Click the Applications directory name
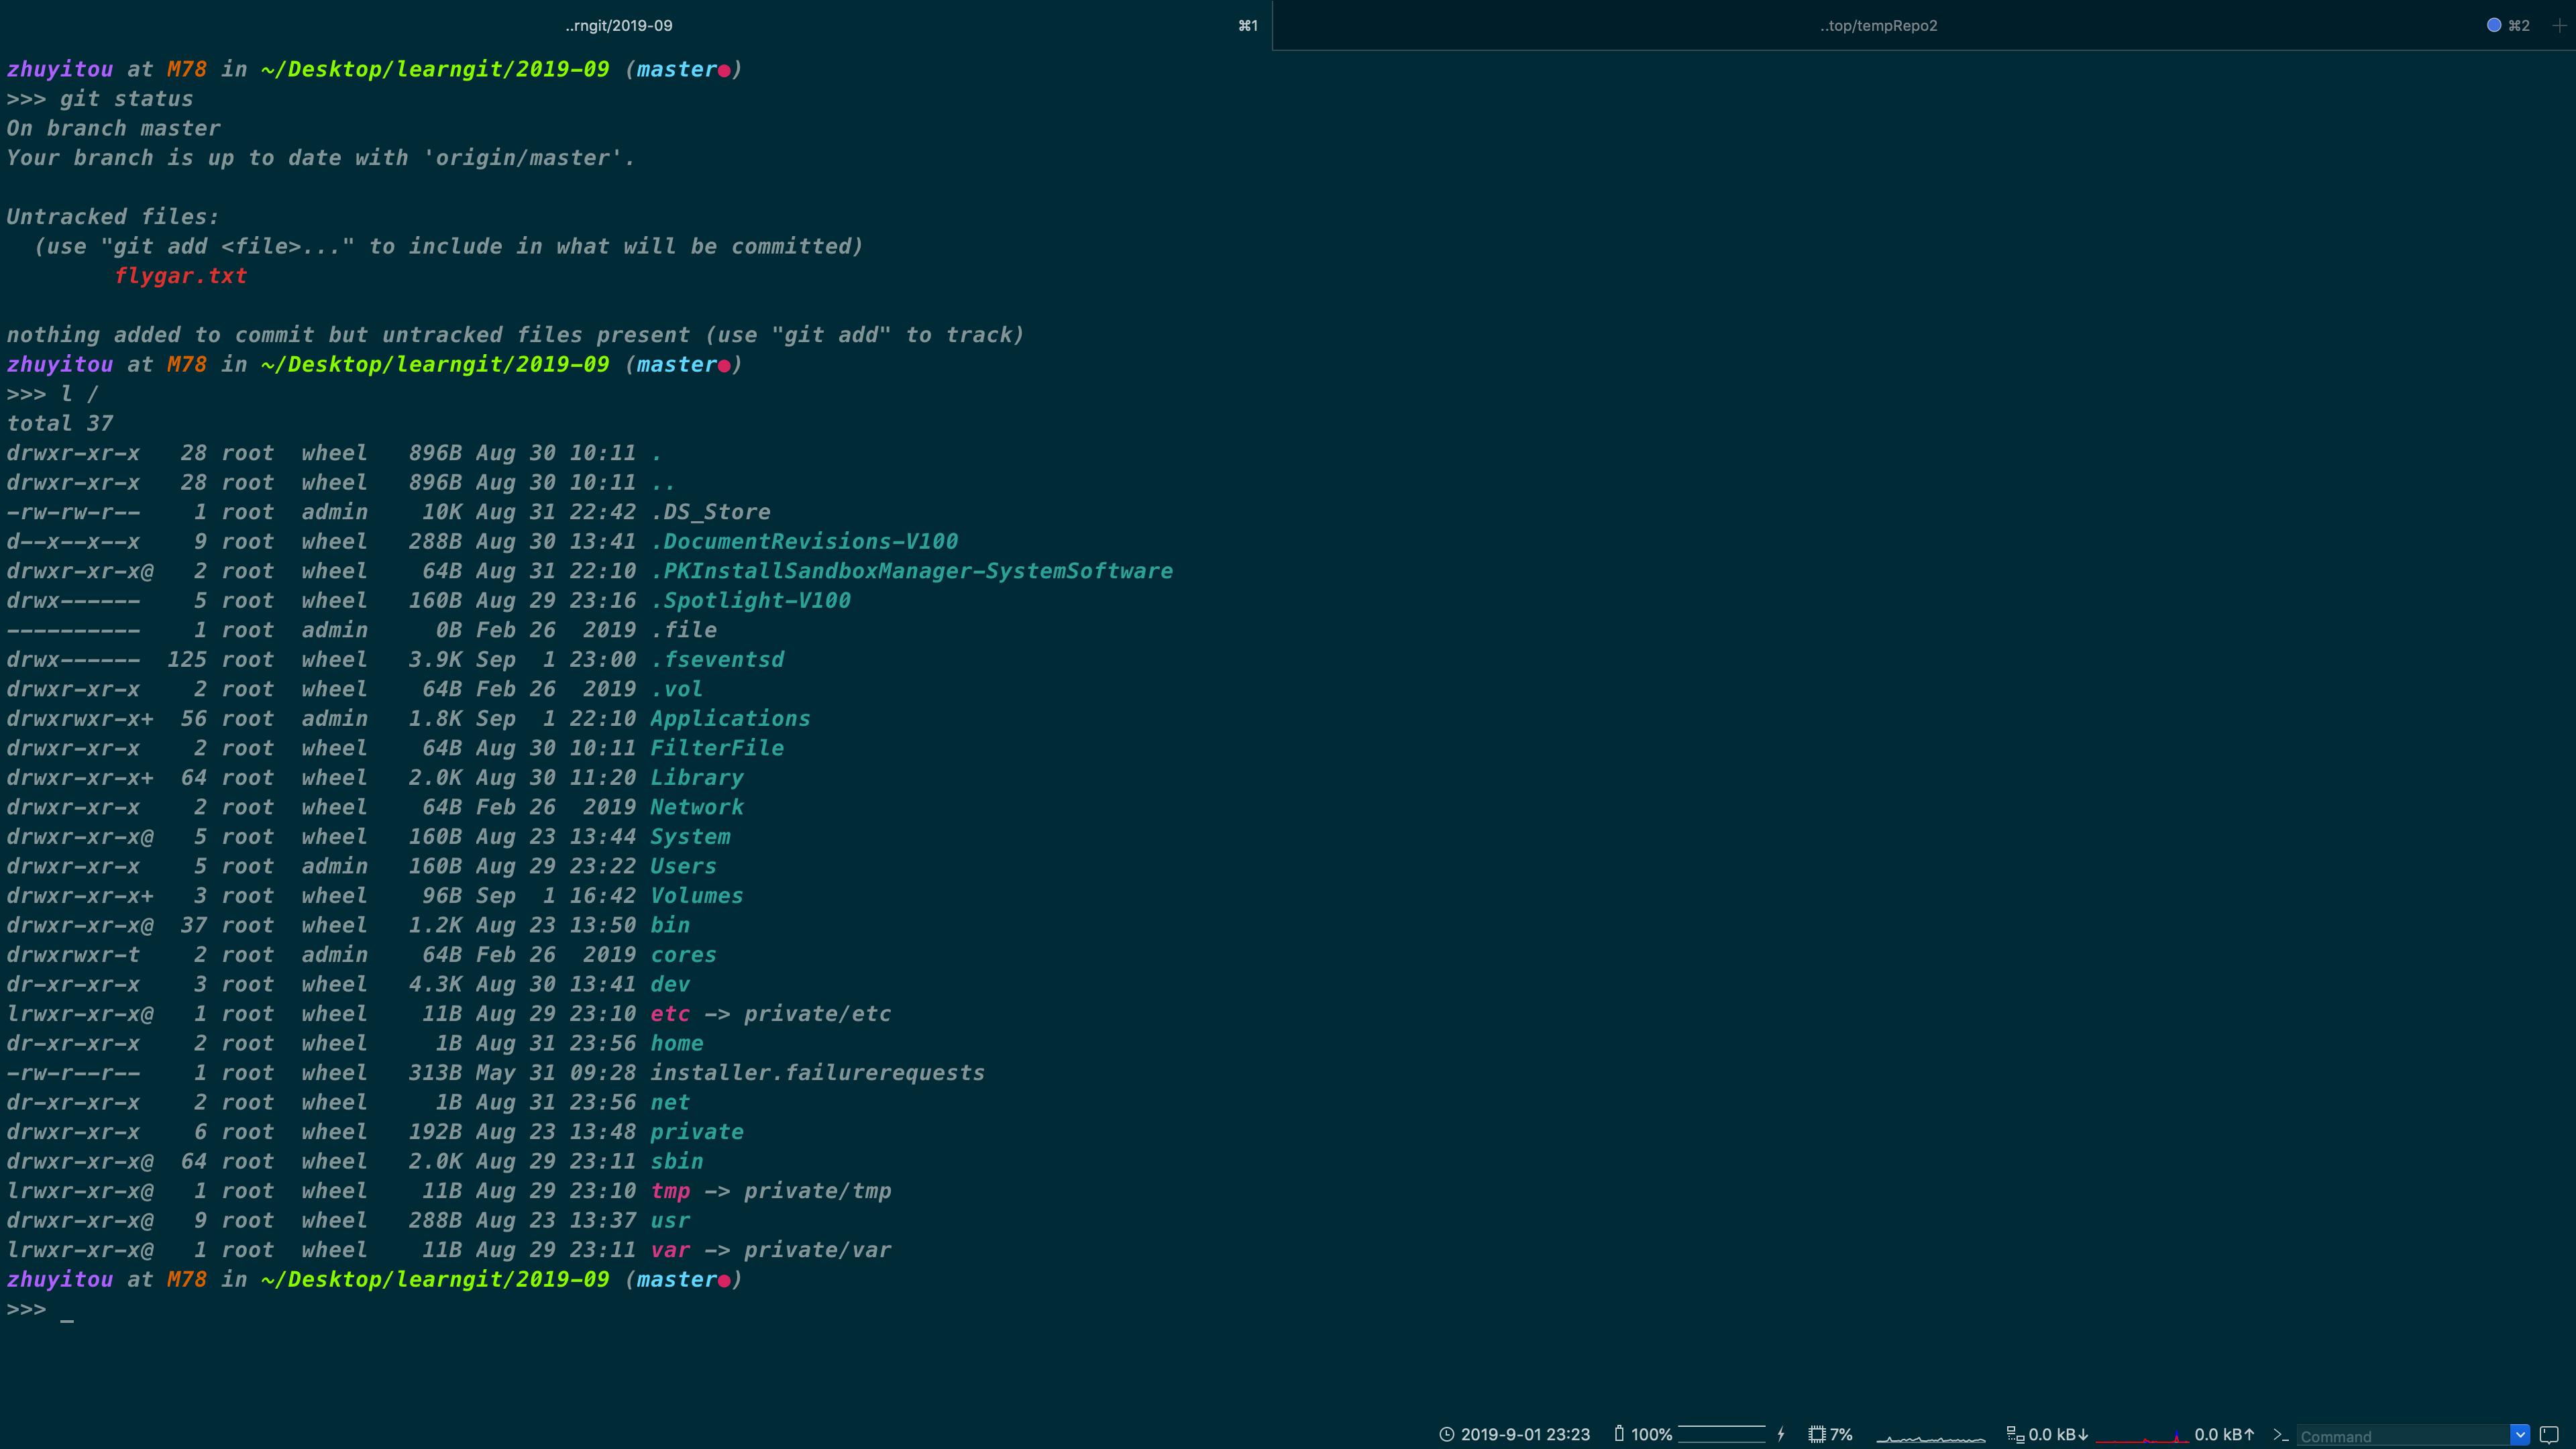The width and height of the screenshot is (2576, 1449). point(730,719)
